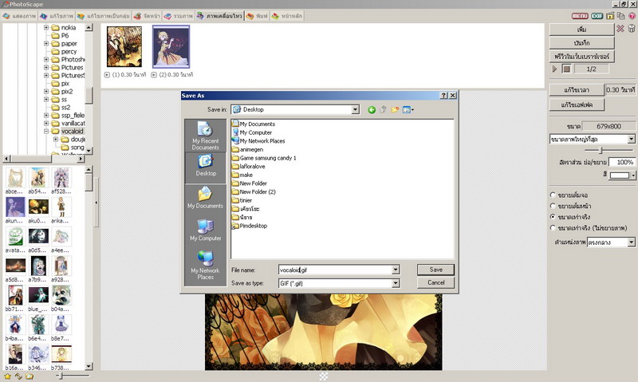Click the แก้ไขเวลา button
Viewport: 638px width, 382px height.
(576, 90)
